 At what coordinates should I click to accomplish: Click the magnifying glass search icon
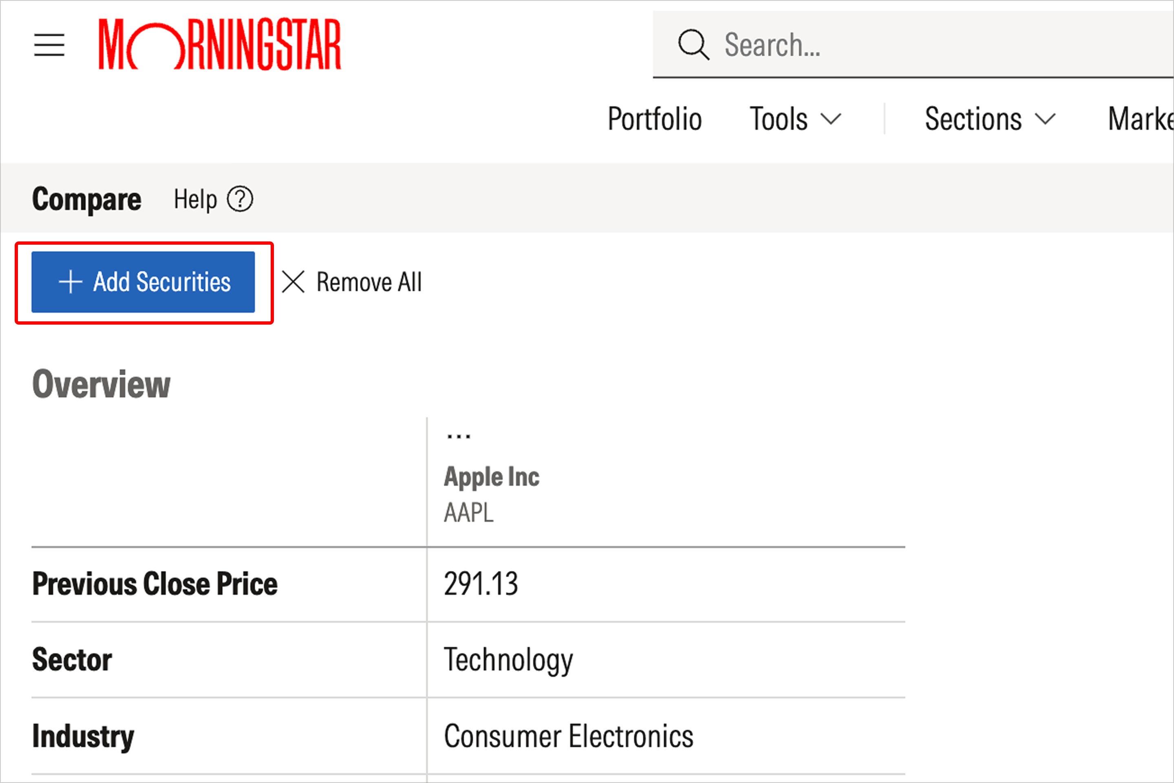(693, 44)
